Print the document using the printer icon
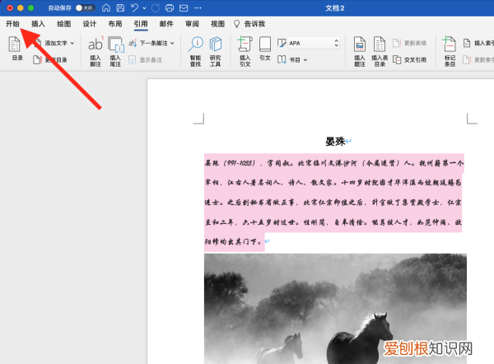494x364 pixels. 170,8
